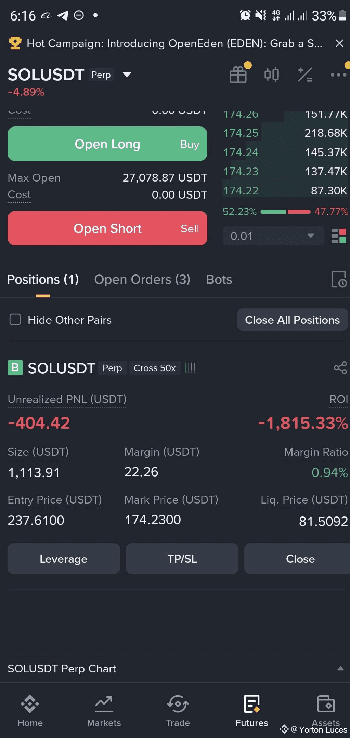Switch to the Bots tab
The width and height of the screenshot is (350, 738).
pyautogui.click(x=219, y=280)
